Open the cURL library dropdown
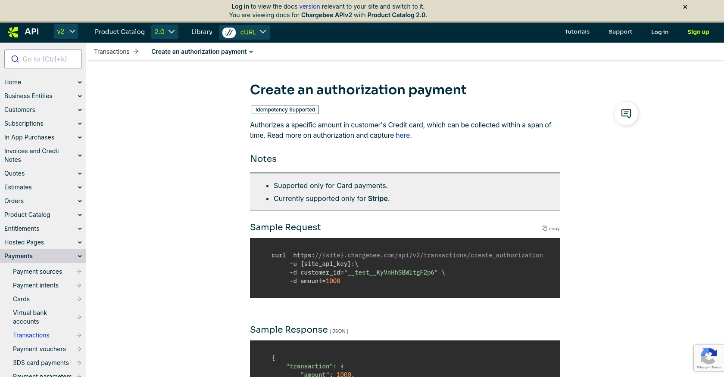Viewport: 724px width, 377px height. (x=244, y=32)
